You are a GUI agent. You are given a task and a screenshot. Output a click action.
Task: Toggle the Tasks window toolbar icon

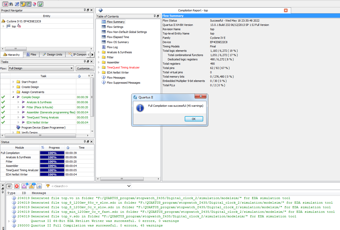click(x=29, y=4)
